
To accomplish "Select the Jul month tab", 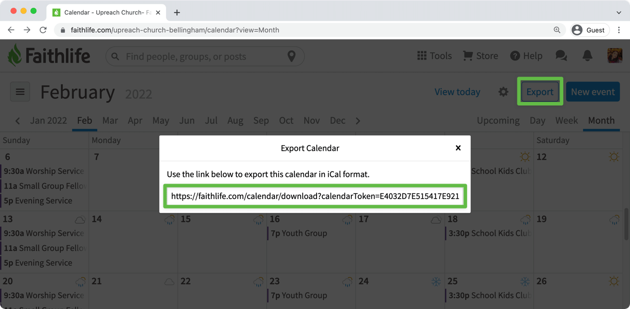I will (211, 120).
